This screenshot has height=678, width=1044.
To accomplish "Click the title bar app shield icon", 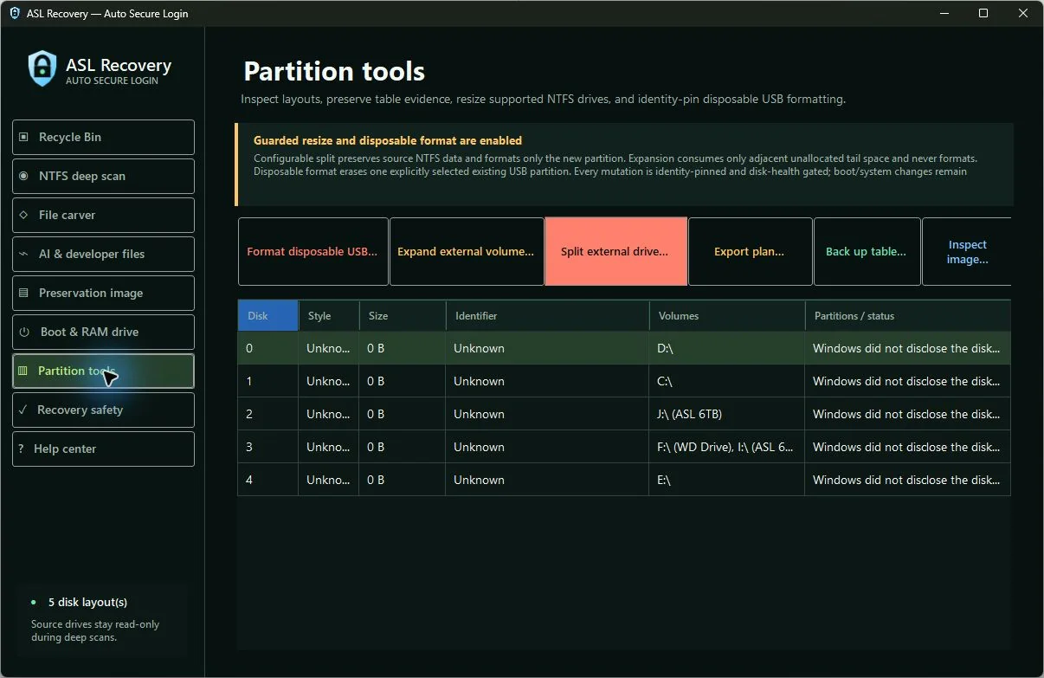I will point(15,13).
